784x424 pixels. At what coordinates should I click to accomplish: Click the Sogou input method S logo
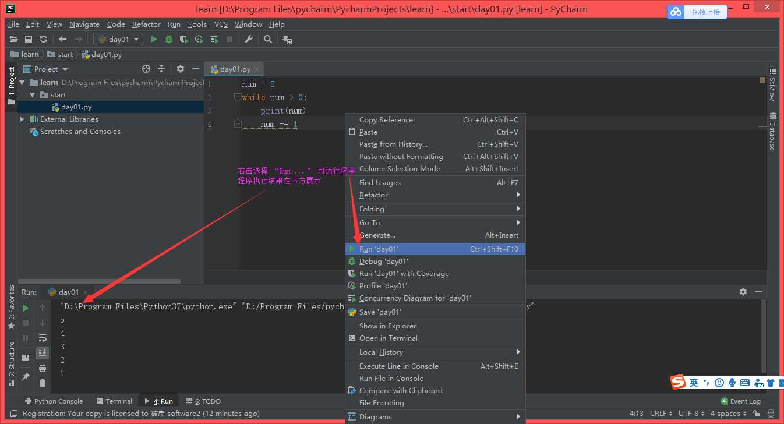678,382
